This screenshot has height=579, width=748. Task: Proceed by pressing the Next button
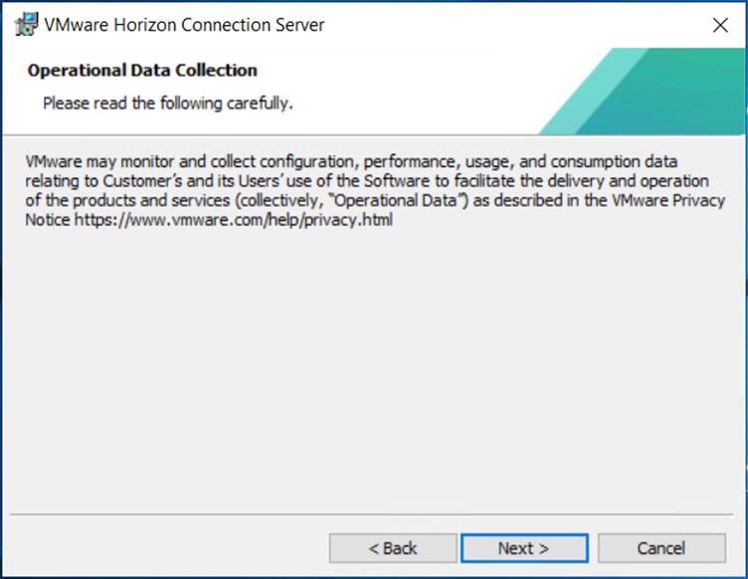pyautogui.click(x=523, y=548)
